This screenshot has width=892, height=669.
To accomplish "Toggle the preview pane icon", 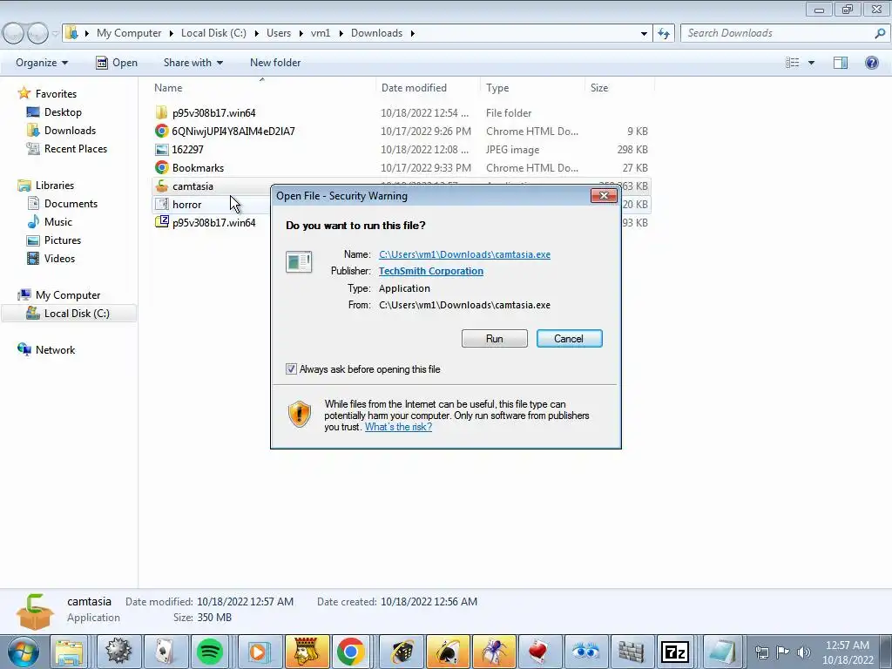I will pyautogui.click(x=841, y=63).
